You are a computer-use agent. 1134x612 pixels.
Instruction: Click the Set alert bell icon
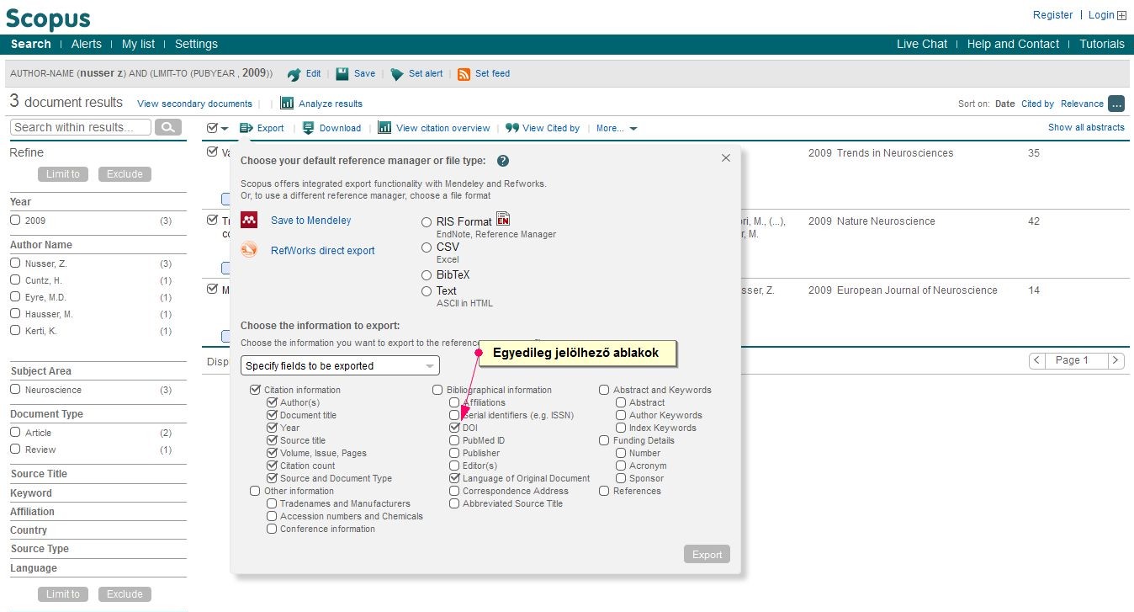click(397, 74)
